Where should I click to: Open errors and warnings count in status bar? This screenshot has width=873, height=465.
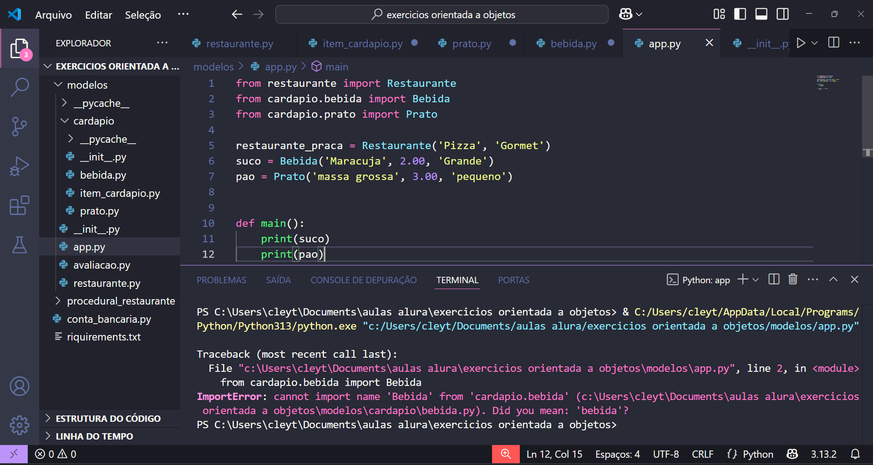point(56,454)
